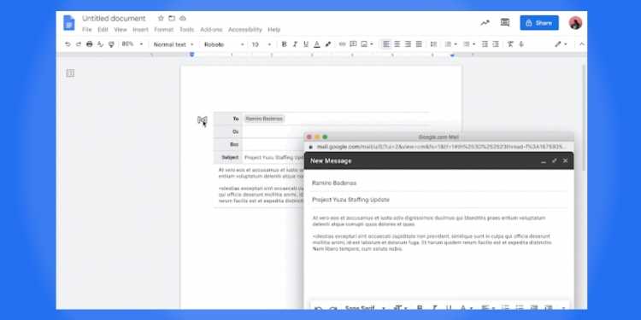
Task: Open the Insert menu
Action: (141, 30)
